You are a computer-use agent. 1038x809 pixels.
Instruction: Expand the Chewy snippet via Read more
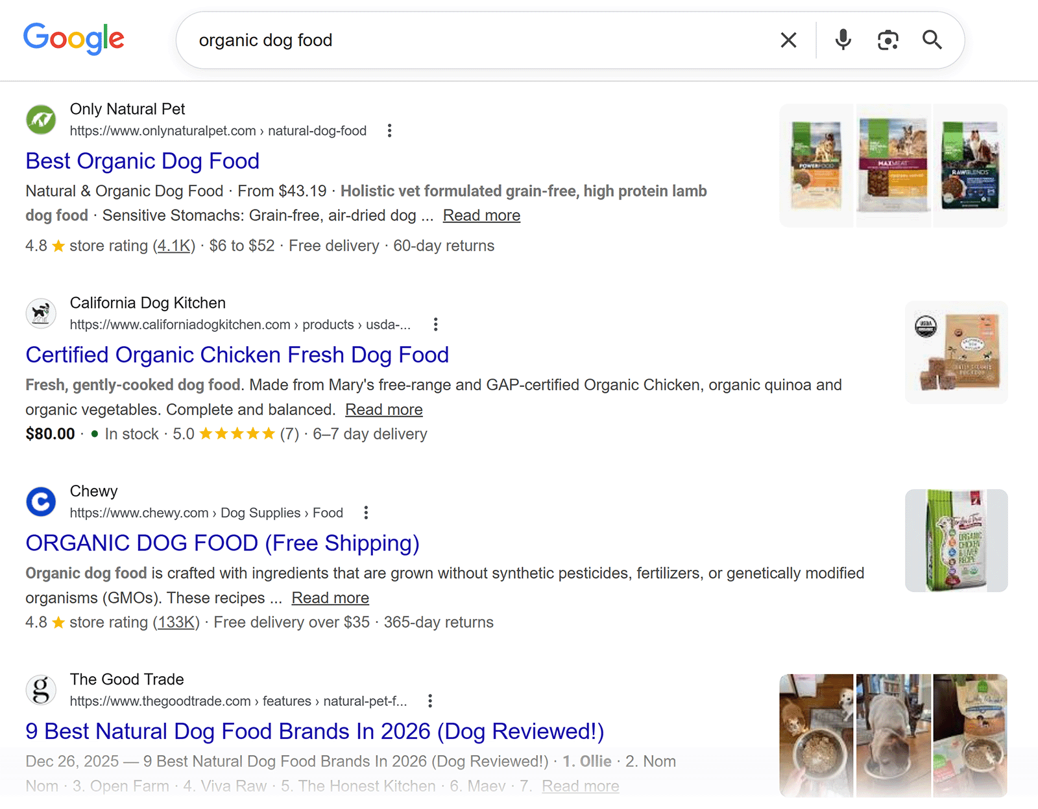(x=330, y=598)
